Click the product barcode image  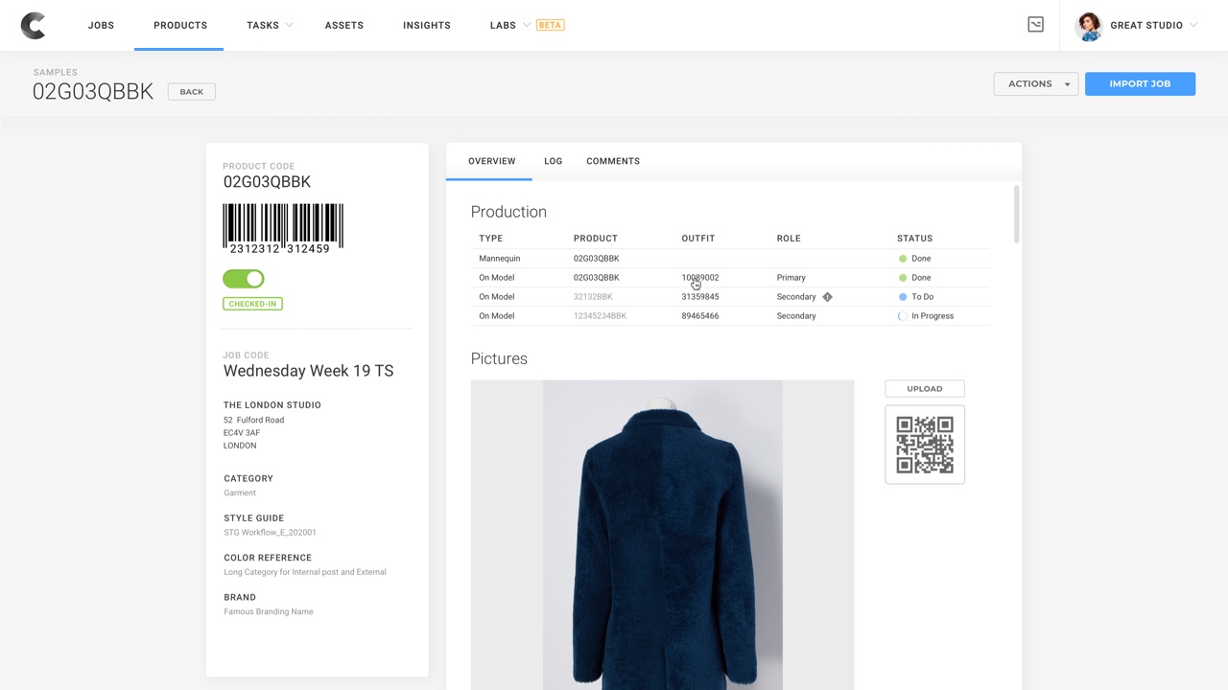[283, 228]
